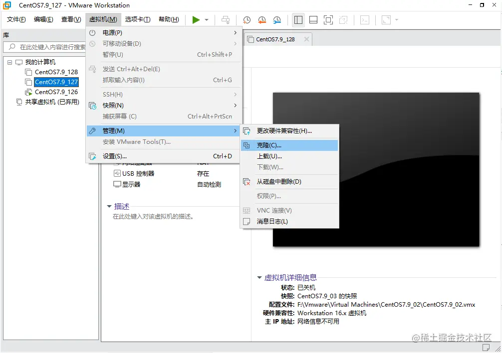Click the message log icon in status bar
Image resolution: width=502 pixels, height=353 pixels.
(x=486, y=347)
